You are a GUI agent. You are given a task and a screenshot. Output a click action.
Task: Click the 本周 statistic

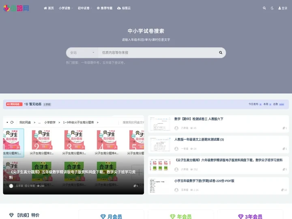point(267,104)
